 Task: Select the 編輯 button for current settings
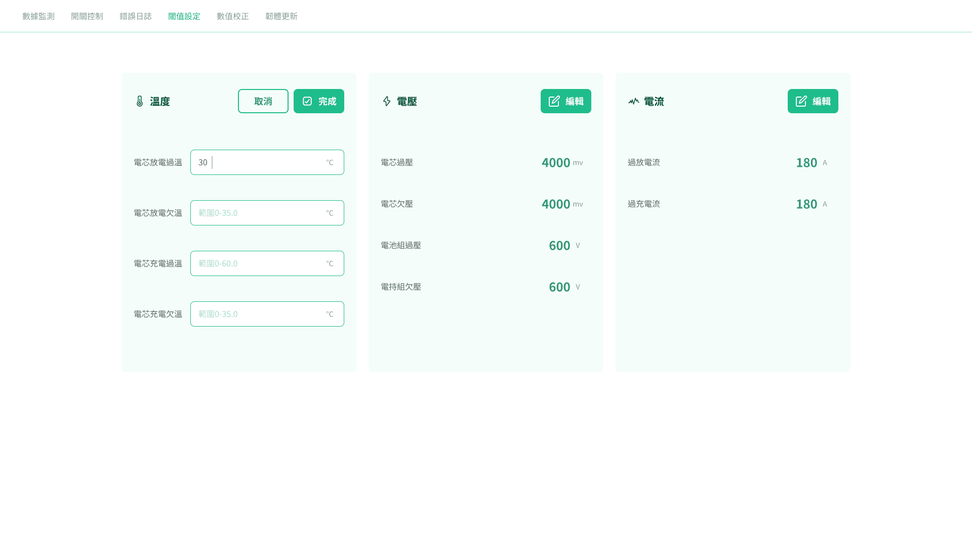tap(813, 101)
